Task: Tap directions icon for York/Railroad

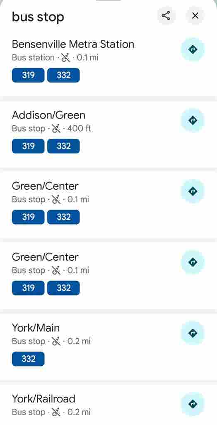Action: click(x=193, y=404)
